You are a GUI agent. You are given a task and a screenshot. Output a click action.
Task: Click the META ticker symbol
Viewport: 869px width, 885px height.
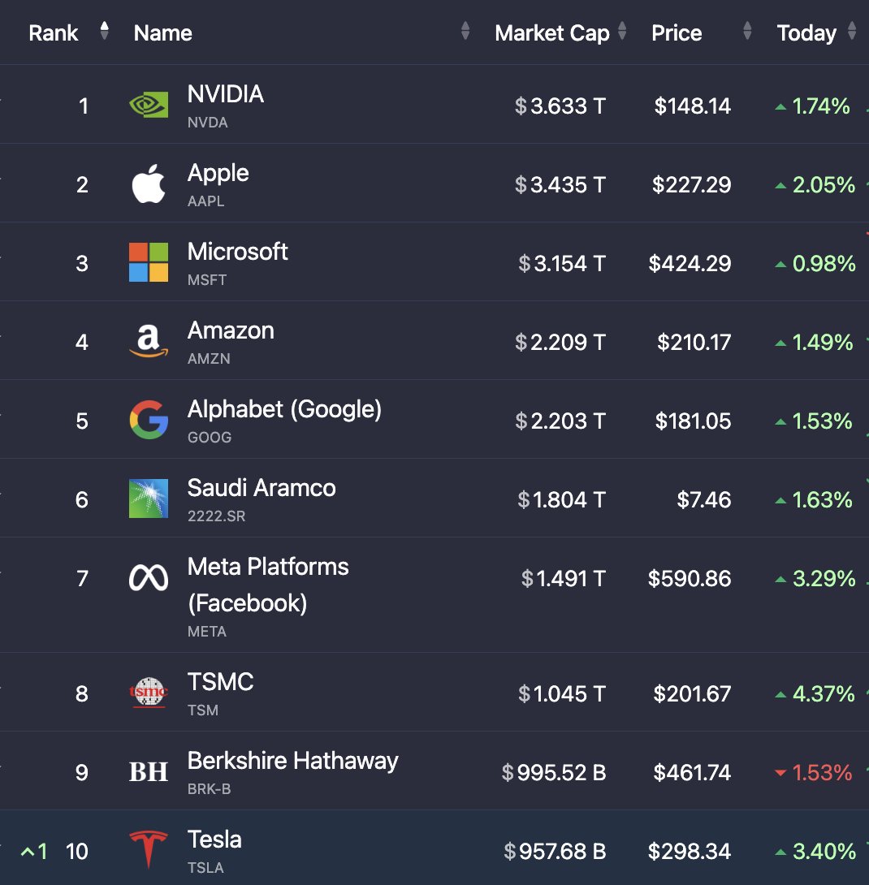[x=206, y=632]
